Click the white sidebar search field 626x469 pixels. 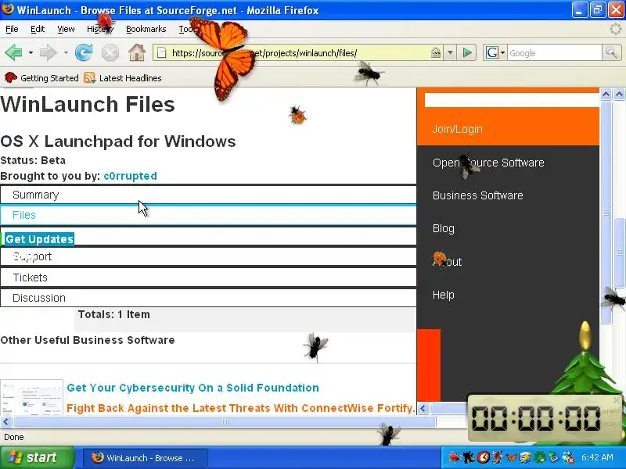(512, 100)
